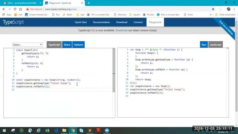The image size is (238, 134).
Task: Click the Download link in banner
Action: (x=122, y=30)
